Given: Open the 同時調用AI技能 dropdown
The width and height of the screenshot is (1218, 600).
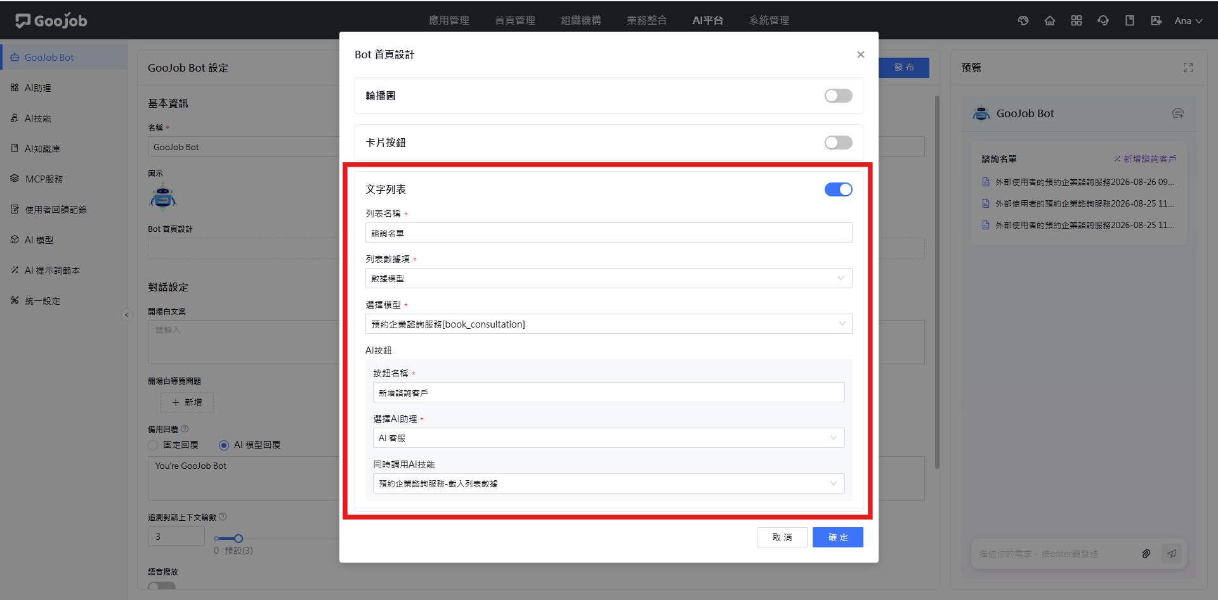Looking at the screenshot, I should point(608,483).
